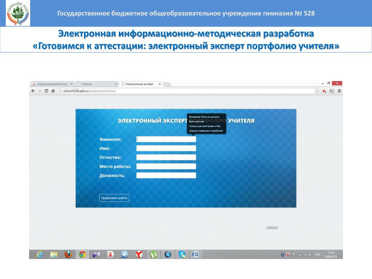372x279 pixels.
Task: Switch to the информационный портал tab
Action: point(51,84)
